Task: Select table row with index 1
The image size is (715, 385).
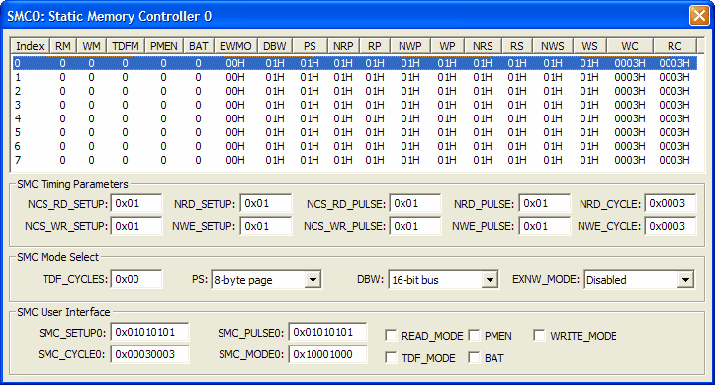Action: (355, 77)
